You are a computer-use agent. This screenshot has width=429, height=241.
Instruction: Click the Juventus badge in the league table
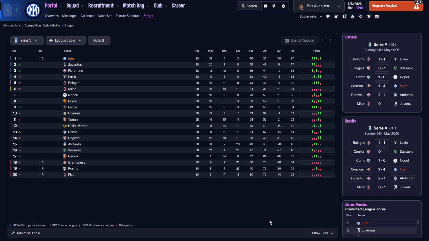pos(65,65)
